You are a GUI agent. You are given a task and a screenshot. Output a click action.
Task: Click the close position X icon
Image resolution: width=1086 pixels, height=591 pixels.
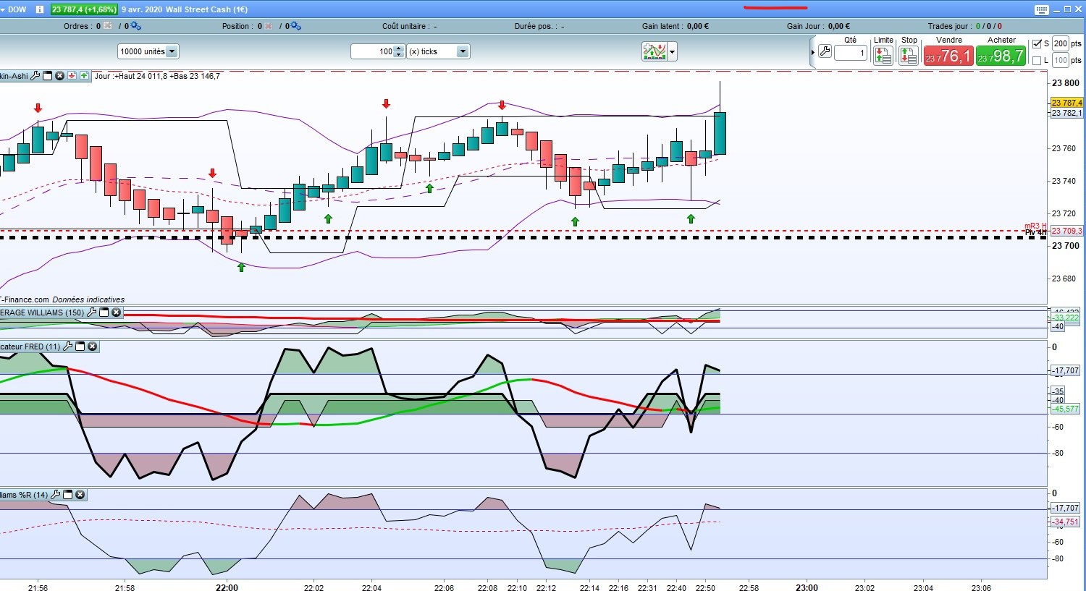269,26
